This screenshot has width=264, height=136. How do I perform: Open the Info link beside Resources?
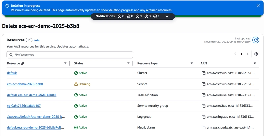point(37,40)
